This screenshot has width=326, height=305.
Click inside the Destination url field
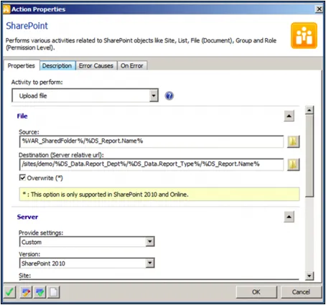(x=152, y=164)
